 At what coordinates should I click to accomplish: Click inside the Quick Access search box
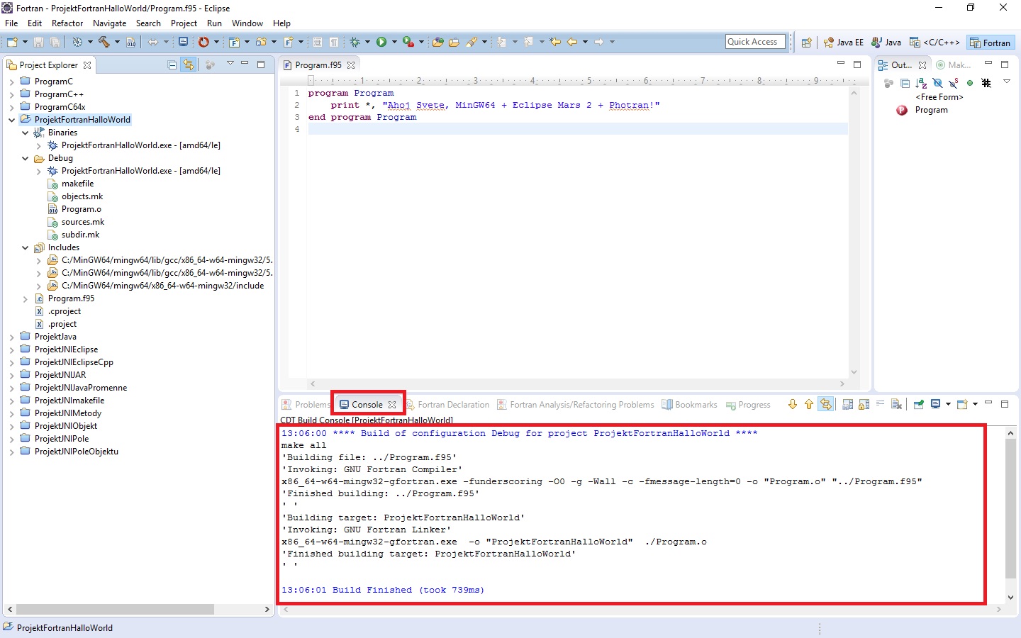(x=754, y=41)
